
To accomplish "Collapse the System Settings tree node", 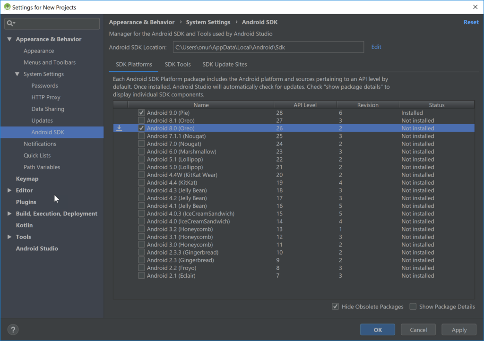I will point(17,74).
